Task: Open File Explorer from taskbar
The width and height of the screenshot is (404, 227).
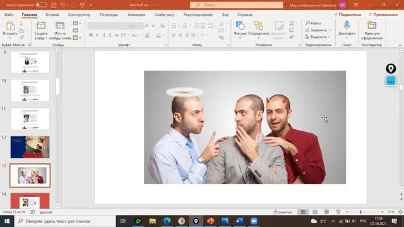Action: point(153,221)
